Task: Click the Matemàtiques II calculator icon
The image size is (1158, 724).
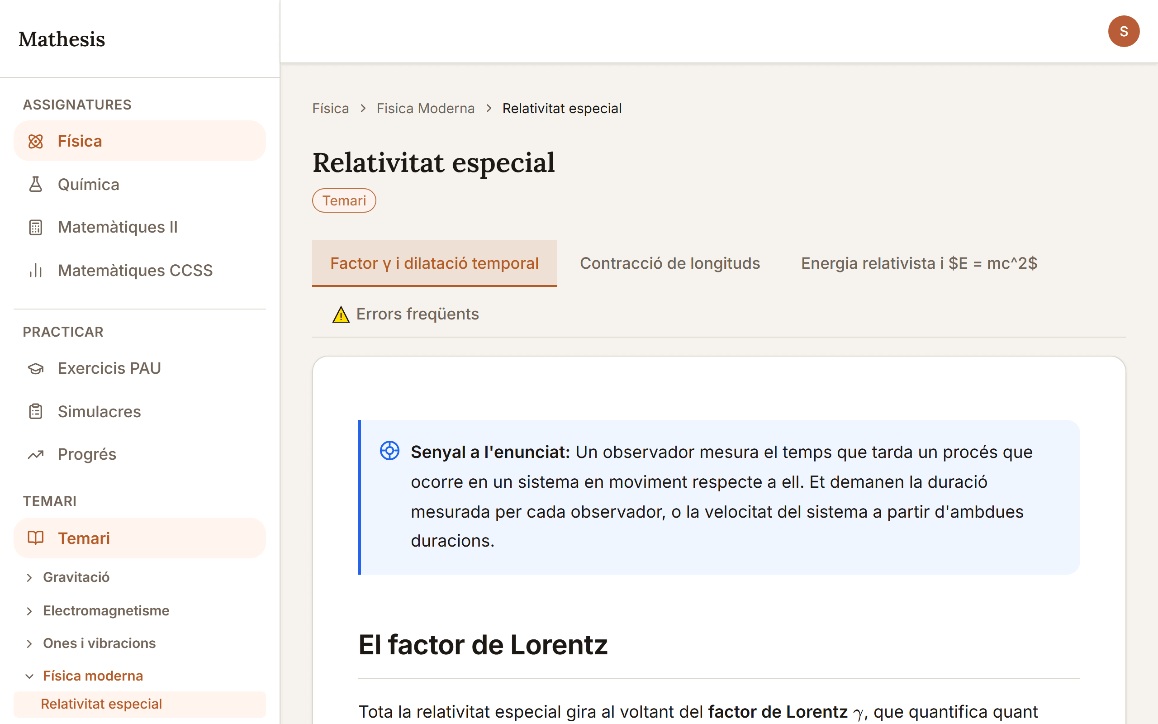Action: click(x=36, y=228)
